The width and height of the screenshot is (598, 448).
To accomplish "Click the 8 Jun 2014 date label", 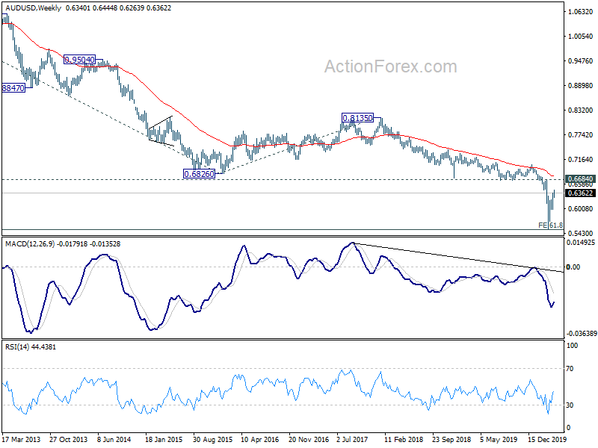I will (114, 439).
